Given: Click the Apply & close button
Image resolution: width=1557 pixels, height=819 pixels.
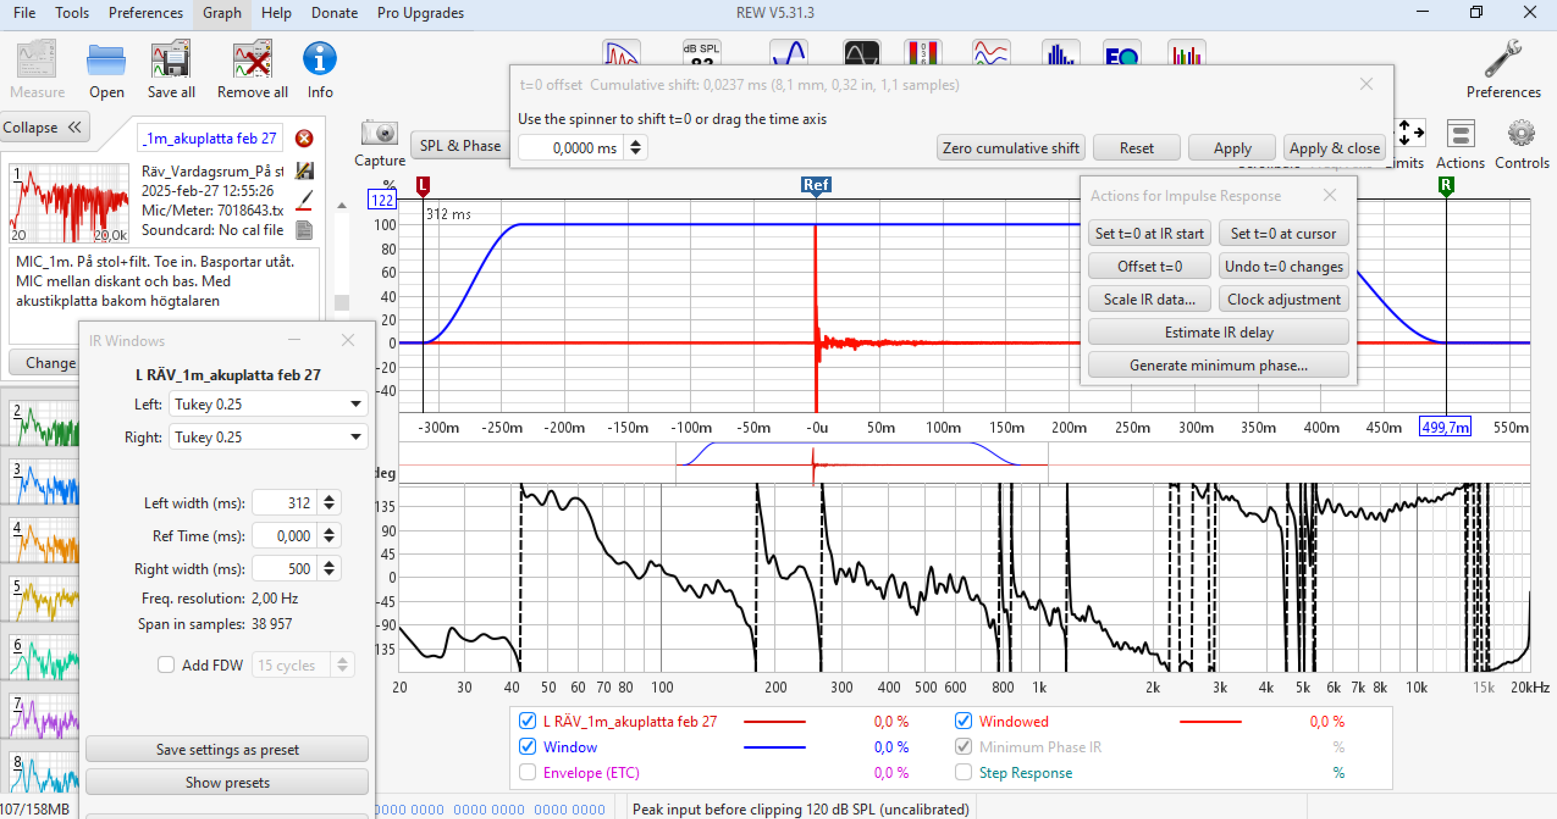Looking at the screenshot, I should click(1334, 148).
